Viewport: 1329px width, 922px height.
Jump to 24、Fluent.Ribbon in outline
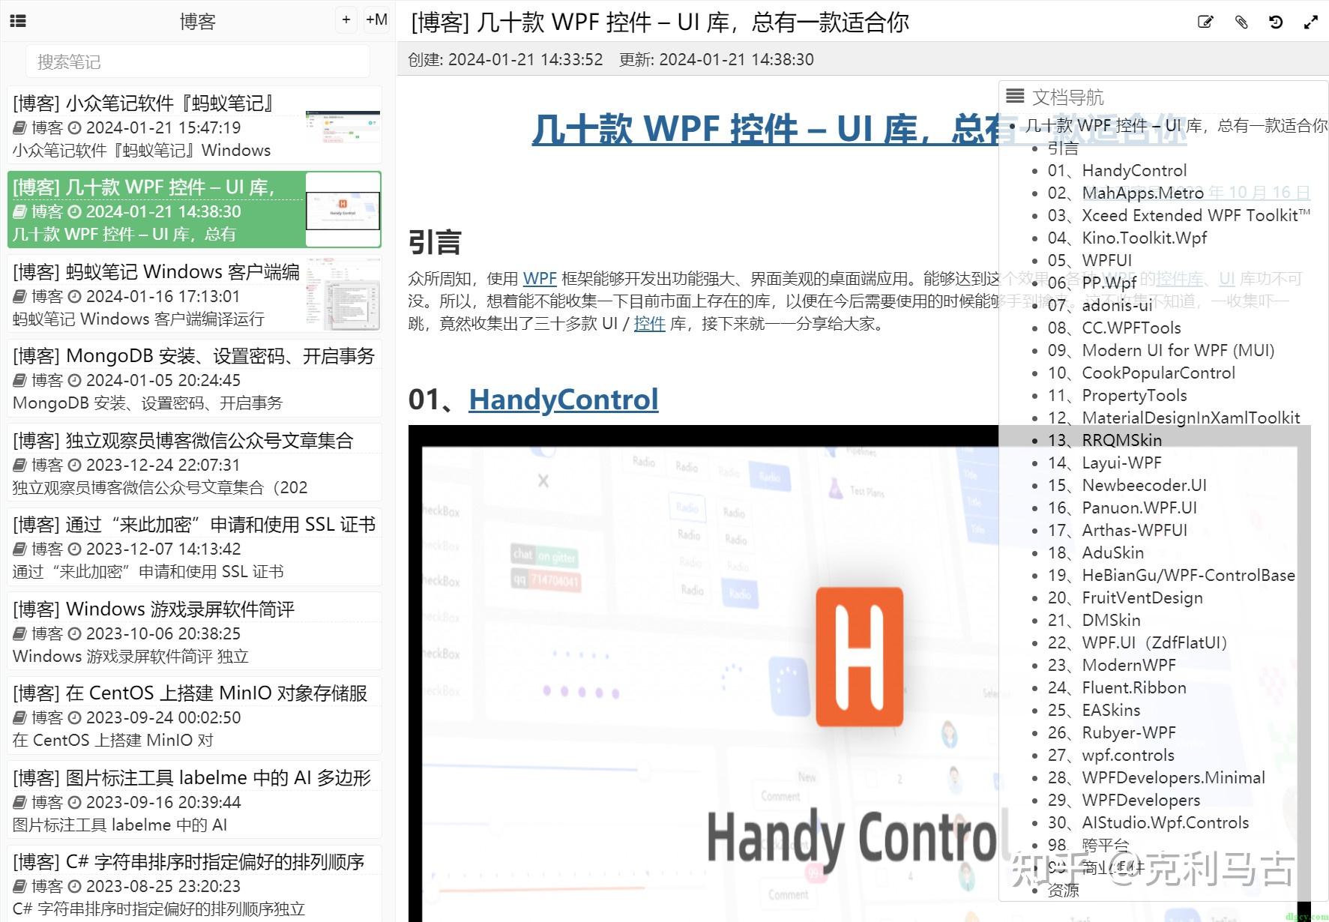click(1117, 688)
